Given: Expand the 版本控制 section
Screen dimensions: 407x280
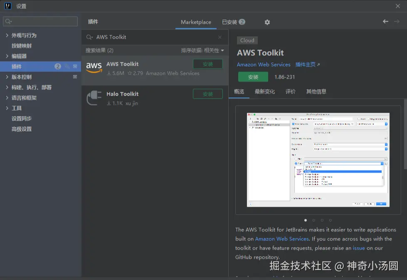Looking at the screenshot, I should point(7,77).
